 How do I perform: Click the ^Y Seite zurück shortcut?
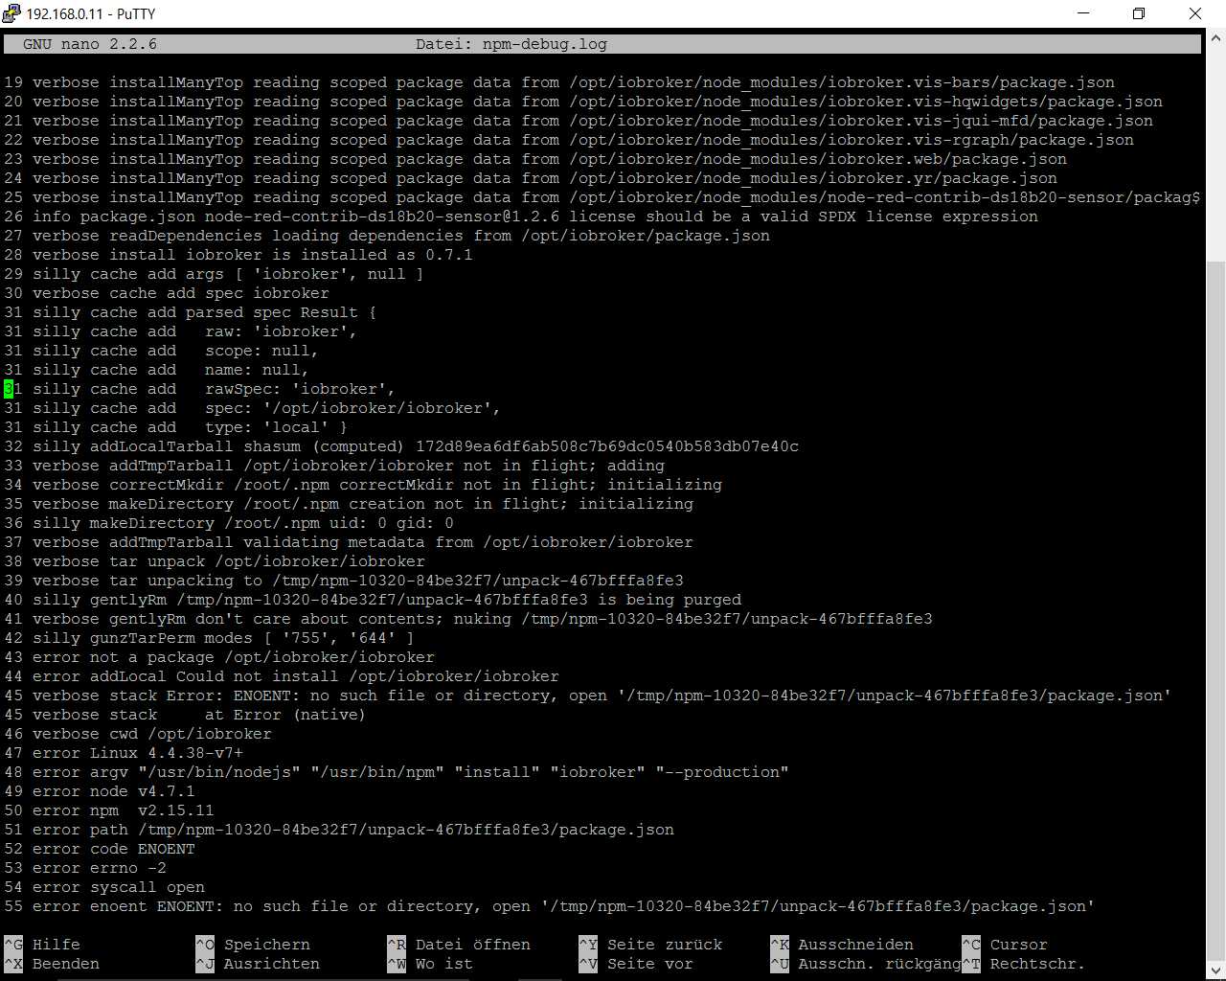point(588,945)
